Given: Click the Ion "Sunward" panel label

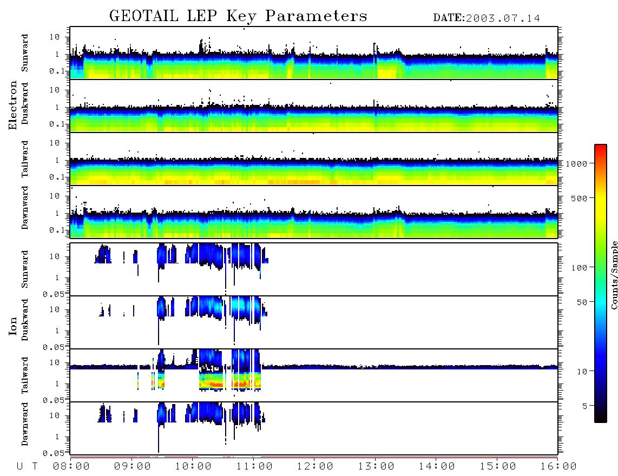Looking at the screenshot, I should point(24,269).
